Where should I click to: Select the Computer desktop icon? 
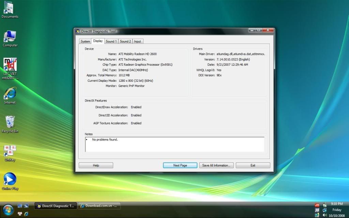[x=10, y=39]
